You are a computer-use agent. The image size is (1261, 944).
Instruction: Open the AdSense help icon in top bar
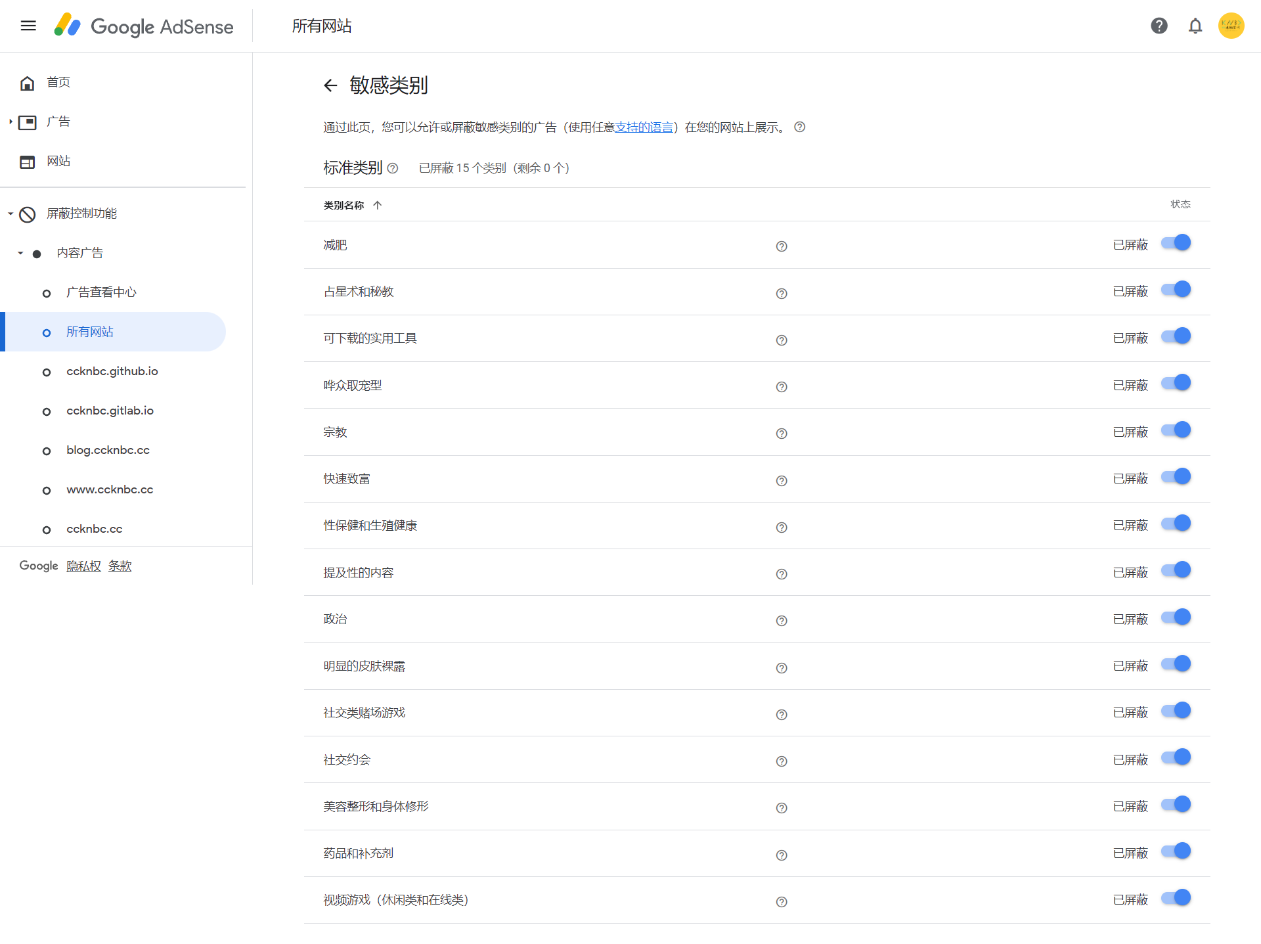[1159, 26]
